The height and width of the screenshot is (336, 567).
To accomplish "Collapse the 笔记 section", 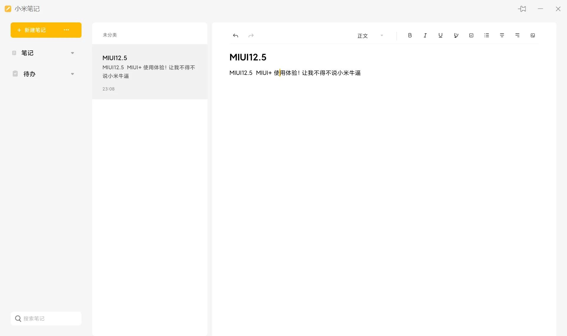I will [x=72, y=53].
